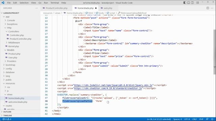
Task: Open the View menu
Action: click(x=33, y=3)
